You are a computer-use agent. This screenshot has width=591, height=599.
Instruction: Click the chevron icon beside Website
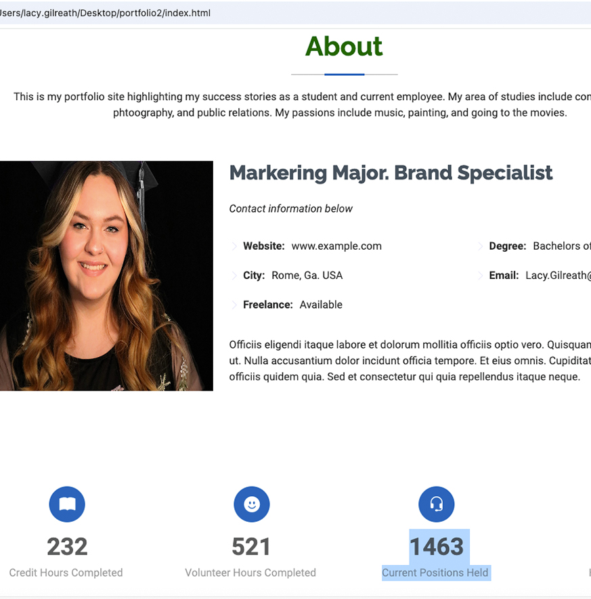tap(234, 246)
